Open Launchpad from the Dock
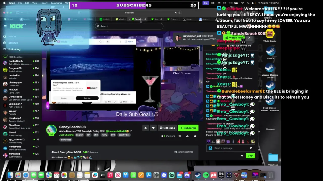Image resolution: width=323 pixels, height=181 pixels. coord(18,175)
